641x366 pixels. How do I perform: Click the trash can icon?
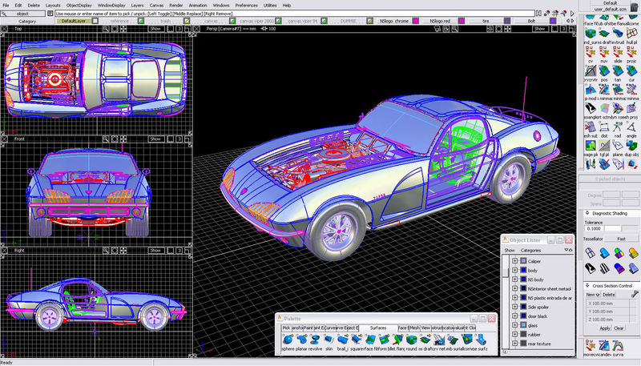click(634, 8)
